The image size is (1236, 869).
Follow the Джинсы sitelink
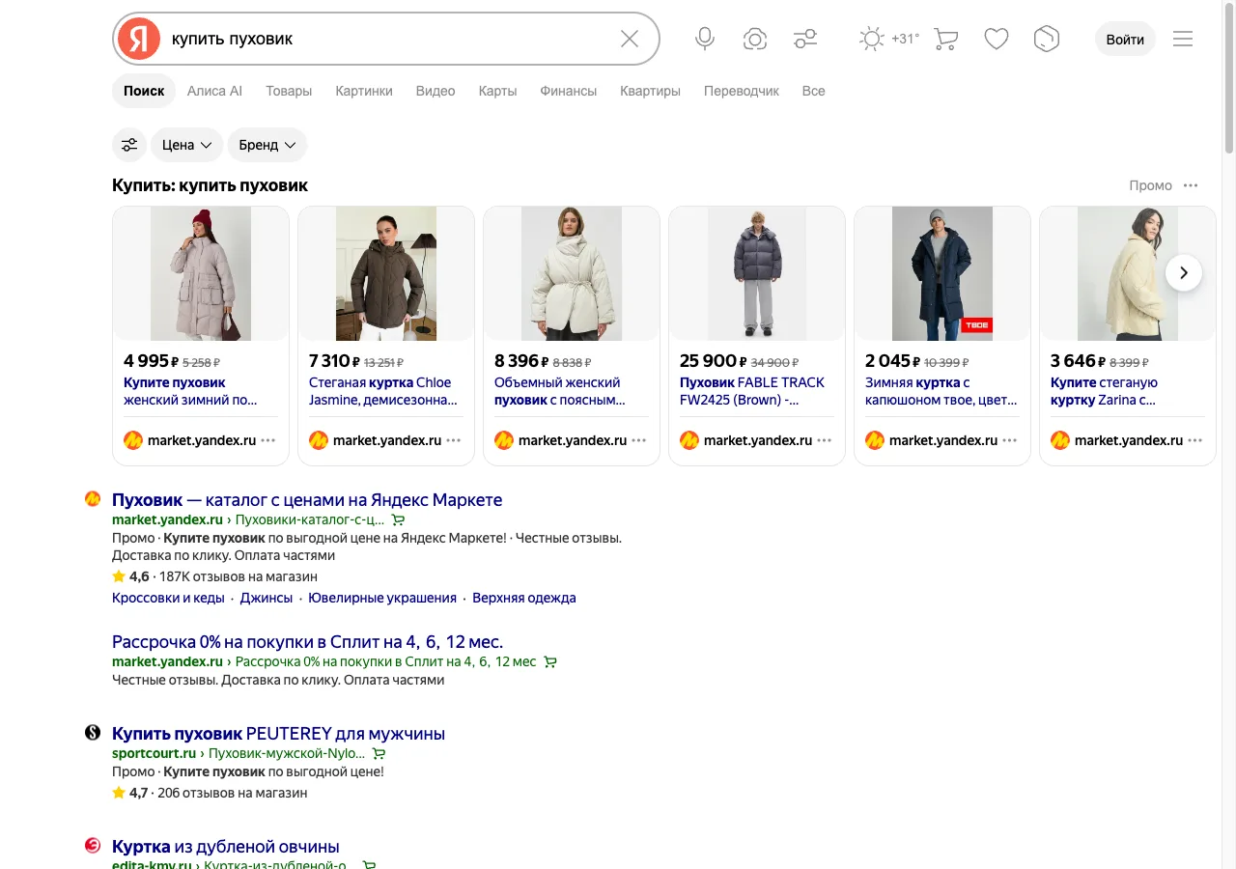click(x=266, y=598)
